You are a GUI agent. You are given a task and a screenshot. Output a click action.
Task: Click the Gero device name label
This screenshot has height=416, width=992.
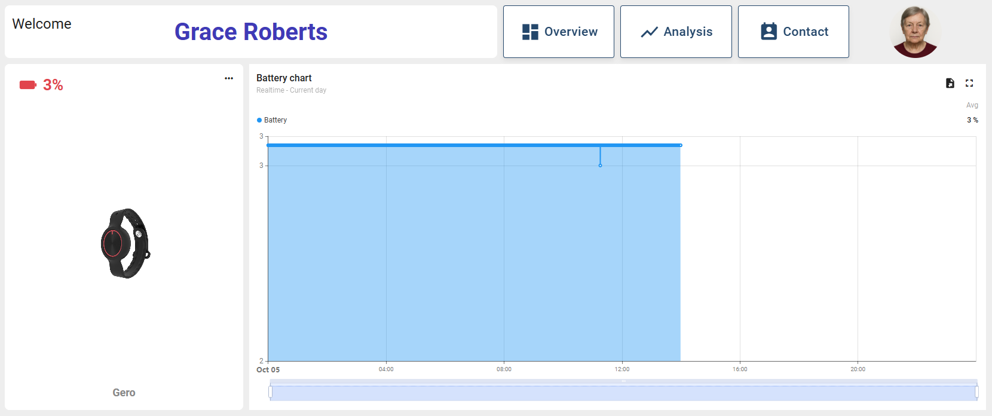coord(124,393)
